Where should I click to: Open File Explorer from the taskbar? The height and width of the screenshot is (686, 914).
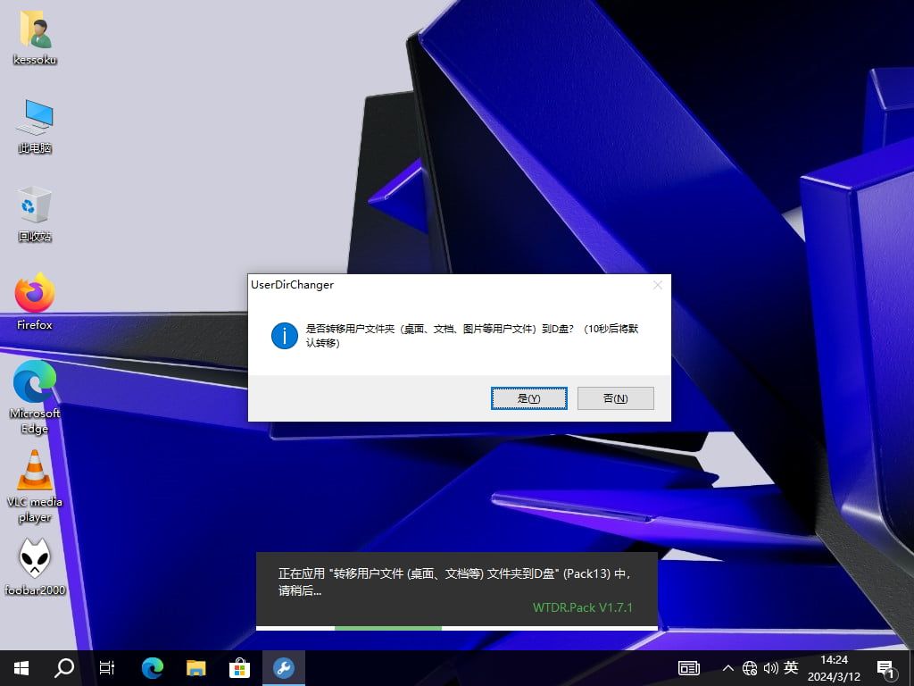point(196,667)
